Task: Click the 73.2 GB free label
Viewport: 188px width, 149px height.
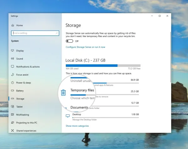Action: point(134,69)
